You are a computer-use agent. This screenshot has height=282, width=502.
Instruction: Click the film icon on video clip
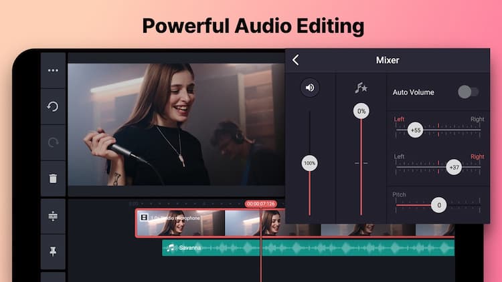tap(143, 217)
